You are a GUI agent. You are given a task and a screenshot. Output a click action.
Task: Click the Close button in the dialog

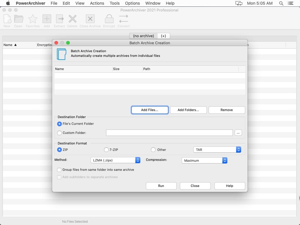pyautogui.click(x=195, y=186)
